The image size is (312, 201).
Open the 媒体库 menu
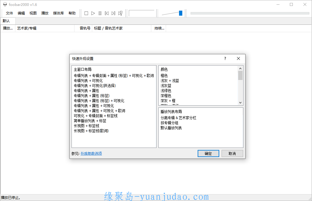point(58,13)
